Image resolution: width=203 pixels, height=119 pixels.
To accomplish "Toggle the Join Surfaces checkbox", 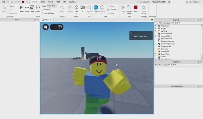I will tap(43, 13).
